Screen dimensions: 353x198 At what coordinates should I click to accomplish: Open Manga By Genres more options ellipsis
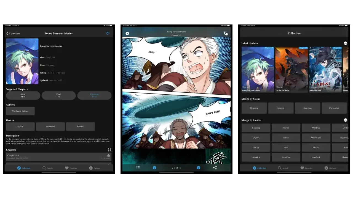pos(346,120)
